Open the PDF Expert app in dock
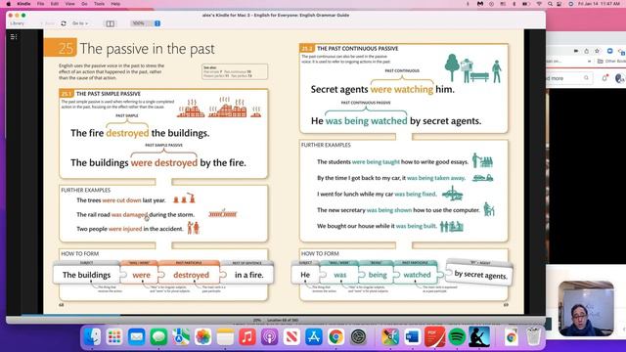626x352 pixels. click(434, 337)
